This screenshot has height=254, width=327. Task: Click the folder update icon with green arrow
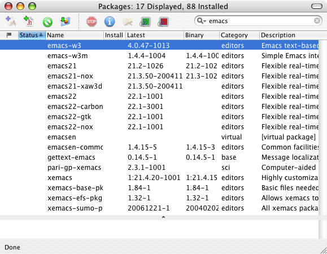66,21
